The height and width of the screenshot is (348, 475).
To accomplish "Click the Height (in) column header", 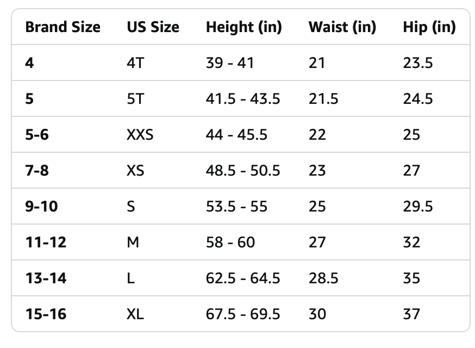I will pos(244,27).
